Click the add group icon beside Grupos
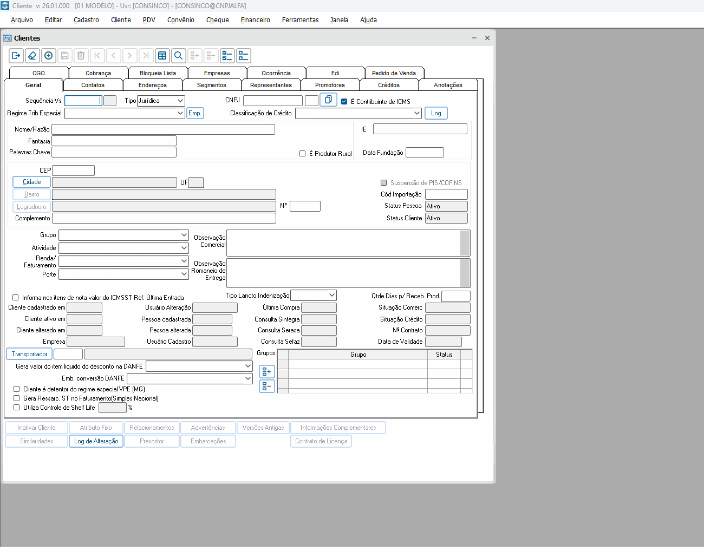This screenshot has height=557, width=704. [x=267, y=372]
